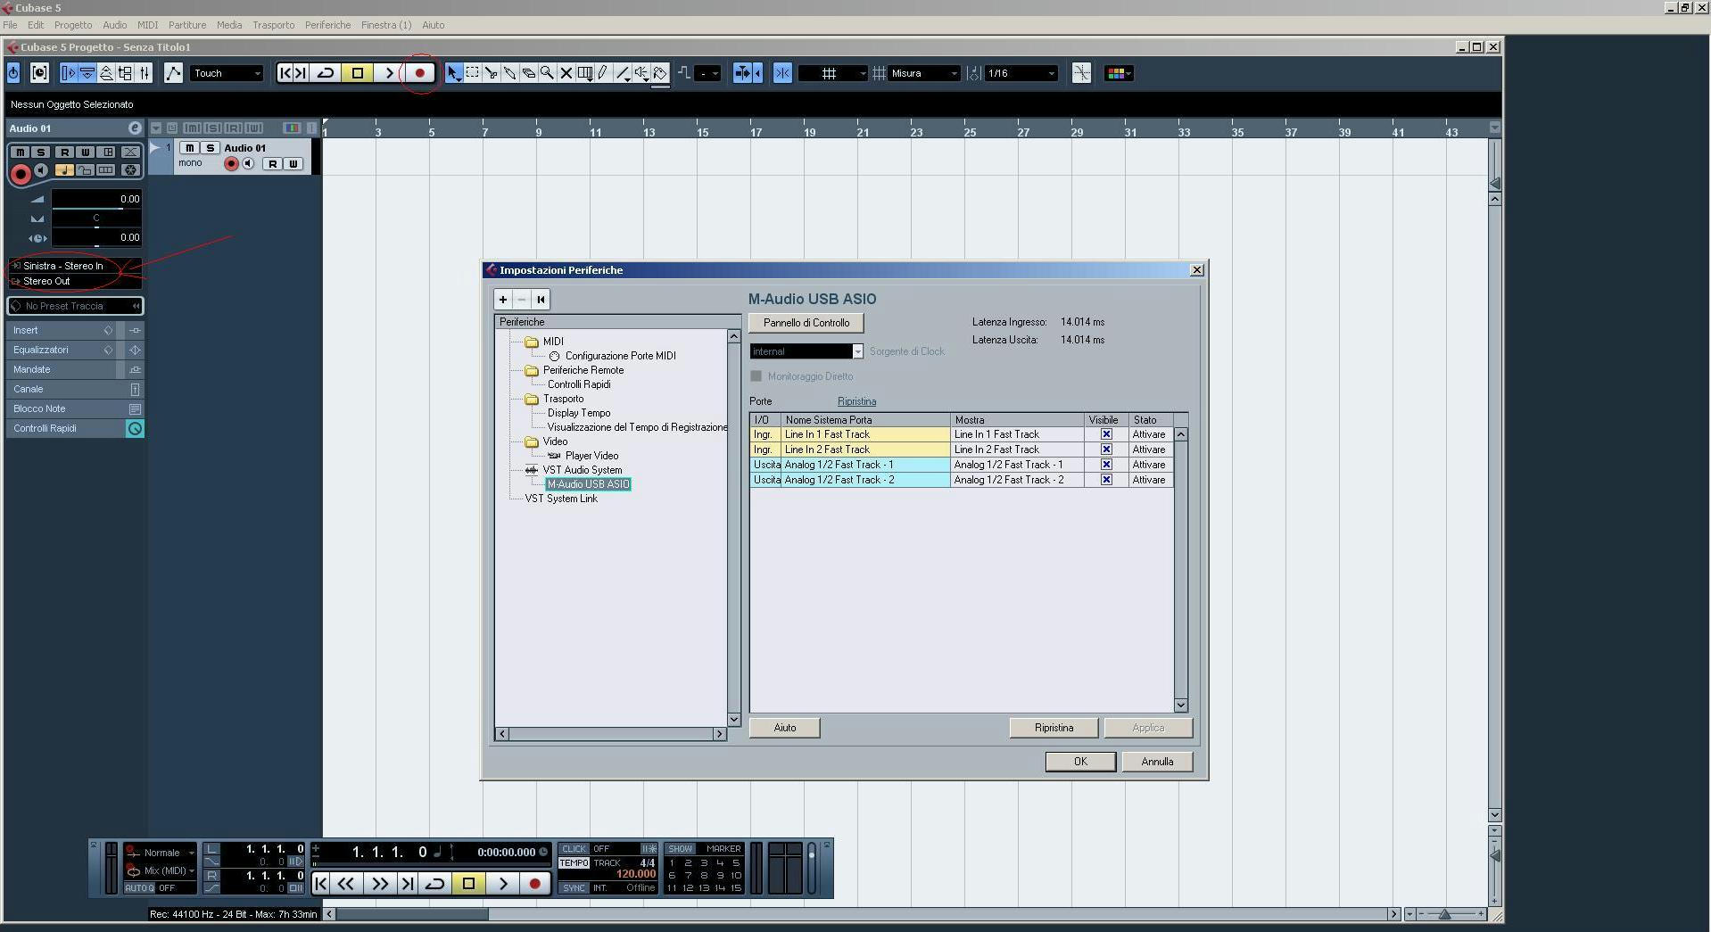Image resolution: width=1711 pixels, height=932 pixels.
Task: Select VST Audio System in the Periferiche tree
Action: click(x=582, y=470)
